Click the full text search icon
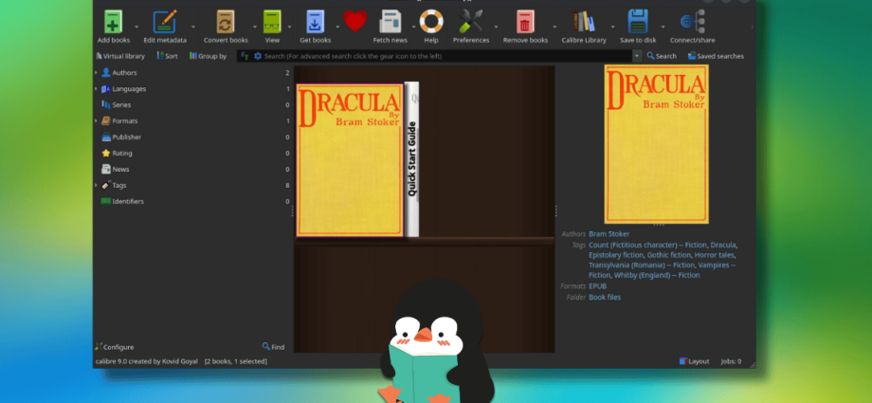The width and height of the screenshot is (872, 403). pyautogui.click(x=245, y=56)
